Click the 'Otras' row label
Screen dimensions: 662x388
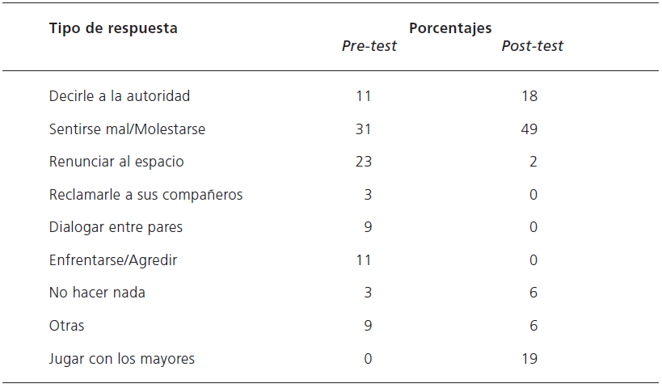[66, 326]
